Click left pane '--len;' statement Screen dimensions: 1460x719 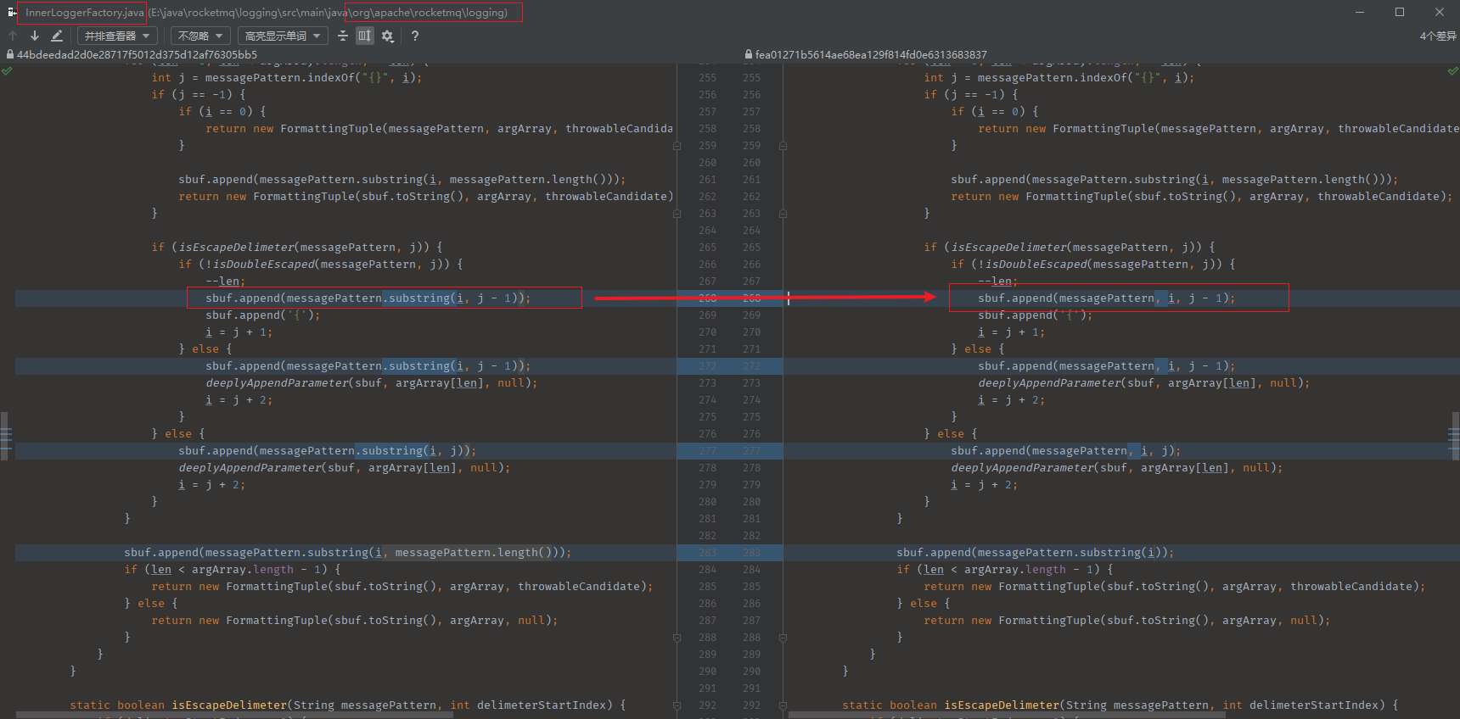pos(225,281)
